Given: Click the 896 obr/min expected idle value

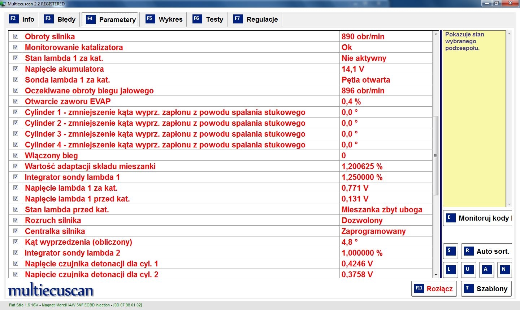Looking at the screenshot, I should tap(363, 90).
